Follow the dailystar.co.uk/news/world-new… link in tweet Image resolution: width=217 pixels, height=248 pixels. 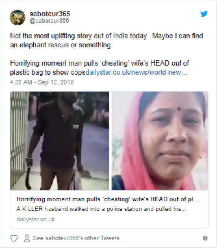136,72
